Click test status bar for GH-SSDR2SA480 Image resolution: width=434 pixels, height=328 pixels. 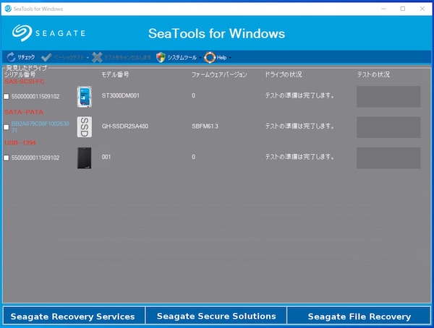point(388,127)
